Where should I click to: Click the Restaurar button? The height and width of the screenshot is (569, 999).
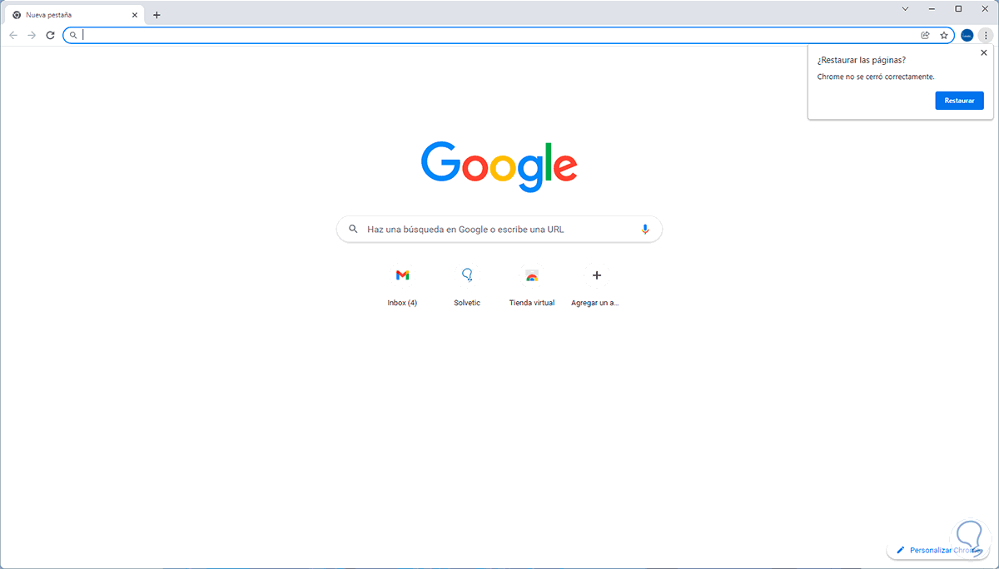(960, 101)
